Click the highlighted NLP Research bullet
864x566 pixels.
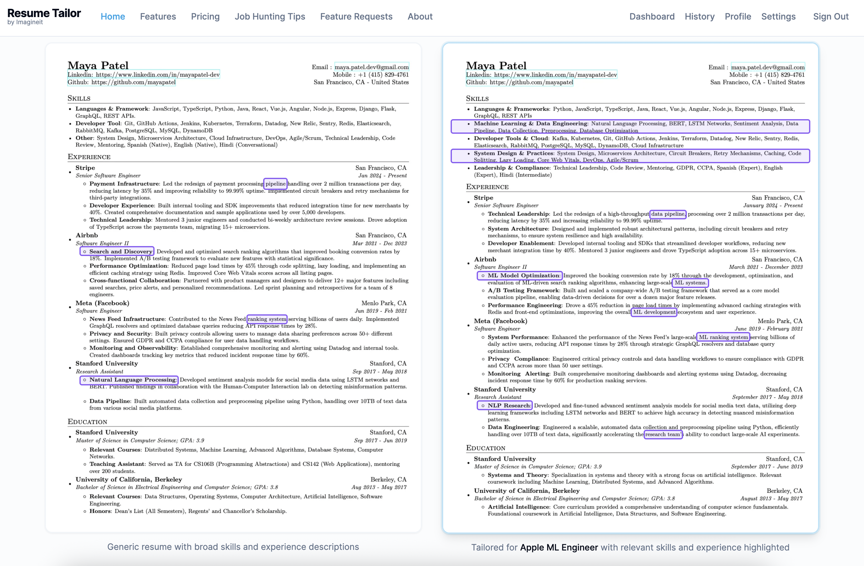[504, 406]
